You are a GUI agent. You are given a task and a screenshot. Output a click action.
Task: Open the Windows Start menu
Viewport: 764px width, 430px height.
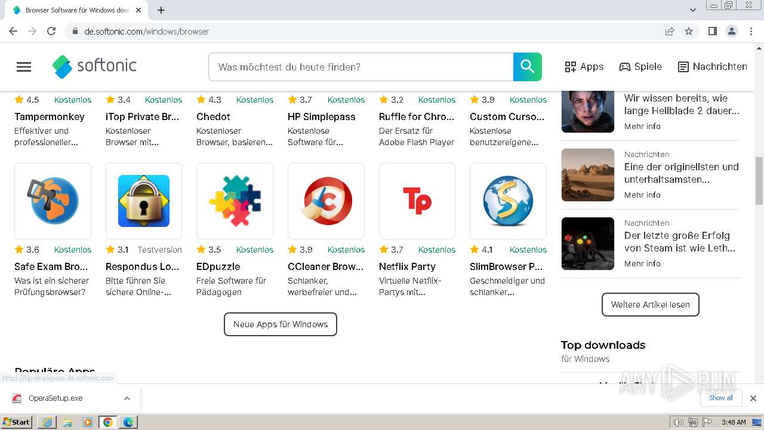point(17,422)
